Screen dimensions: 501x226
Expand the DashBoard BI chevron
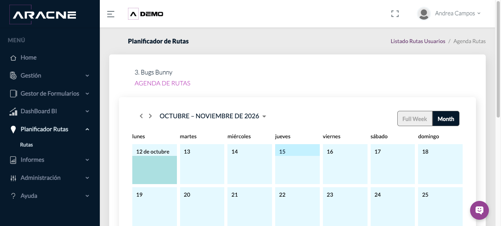click(87, 111)
